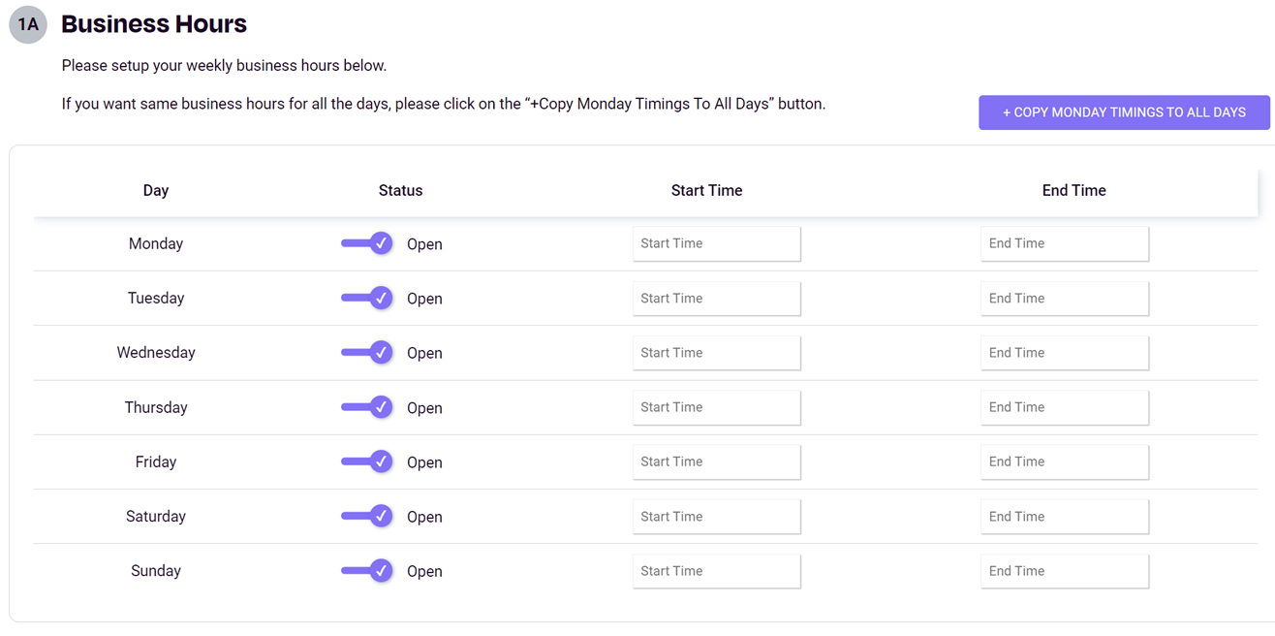1275x636 pixels.
Task: Choose Friday Start Time field
Action: 717,461
